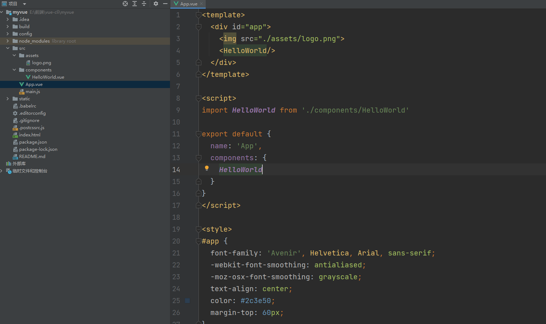Fold the components object on line 13
This screenshot has height=324, width=546.
point(198,158)
